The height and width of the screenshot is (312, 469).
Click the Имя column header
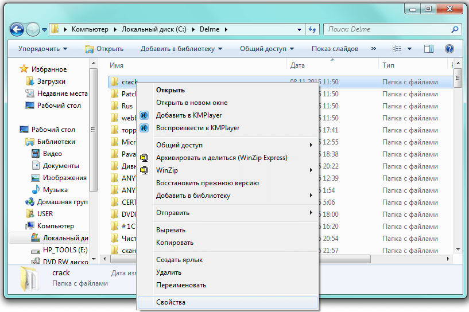[117, 65]
